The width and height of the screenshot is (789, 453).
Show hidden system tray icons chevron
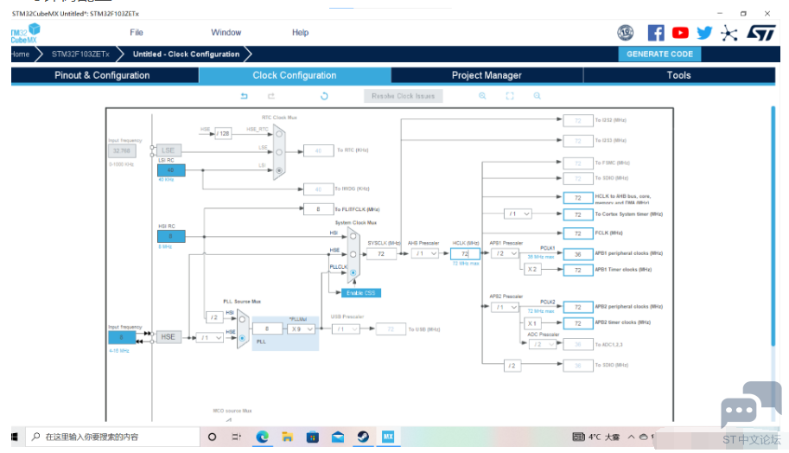point(631,437)
